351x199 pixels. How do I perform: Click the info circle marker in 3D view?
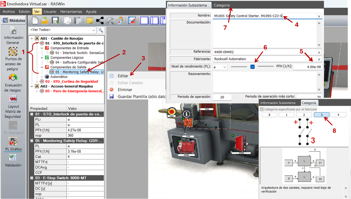[187, 114]
